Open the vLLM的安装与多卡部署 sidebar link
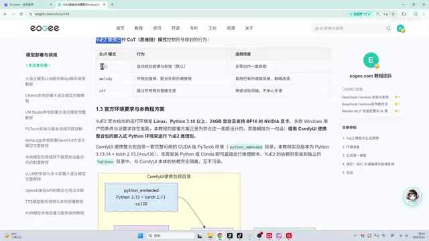Image resolution: width=429 pixels, height=241 pixels. click(55, 176)
